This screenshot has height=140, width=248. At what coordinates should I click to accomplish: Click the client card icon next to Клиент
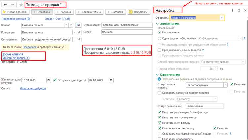[78, 25]
